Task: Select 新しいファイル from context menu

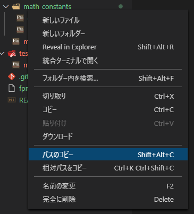Action: [108, 20]
